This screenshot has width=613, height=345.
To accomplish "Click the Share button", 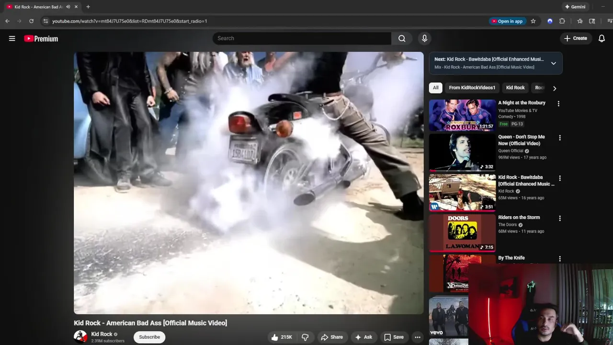I will click(x=332, y=337).
